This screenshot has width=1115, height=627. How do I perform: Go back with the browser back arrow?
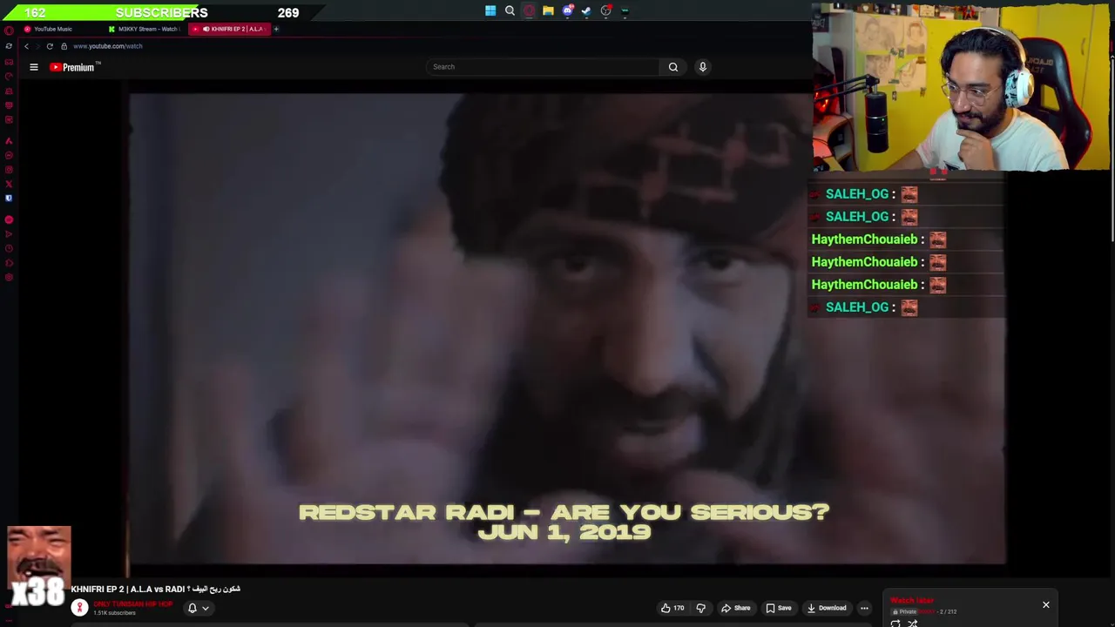pyautogui.click(x=27, y=46)
